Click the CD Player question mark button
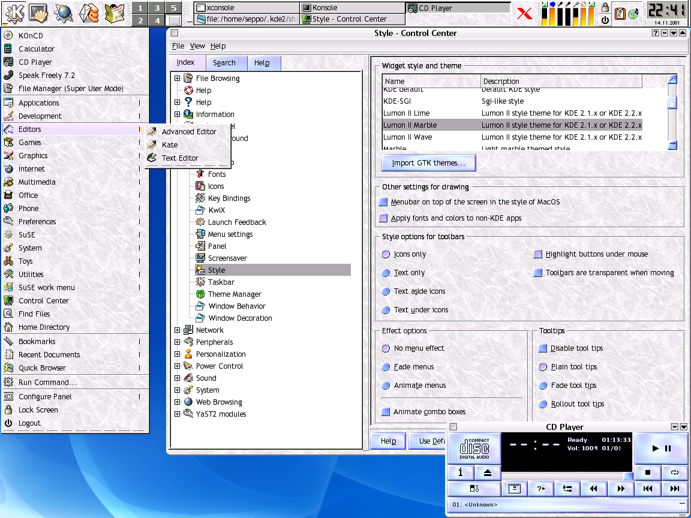The image size is (691, 518). [540, 489]
